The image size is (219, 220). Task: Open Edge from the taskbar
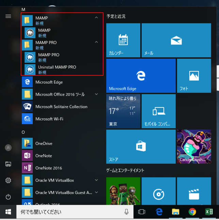[159, 212]
